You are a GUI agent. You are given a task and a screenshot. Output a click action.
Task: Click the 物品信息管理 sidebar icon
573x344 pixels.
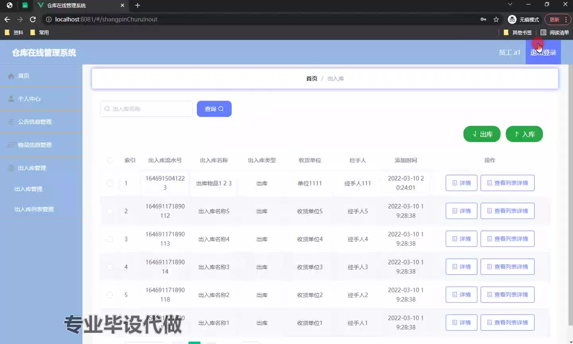(x=11, y=145)
